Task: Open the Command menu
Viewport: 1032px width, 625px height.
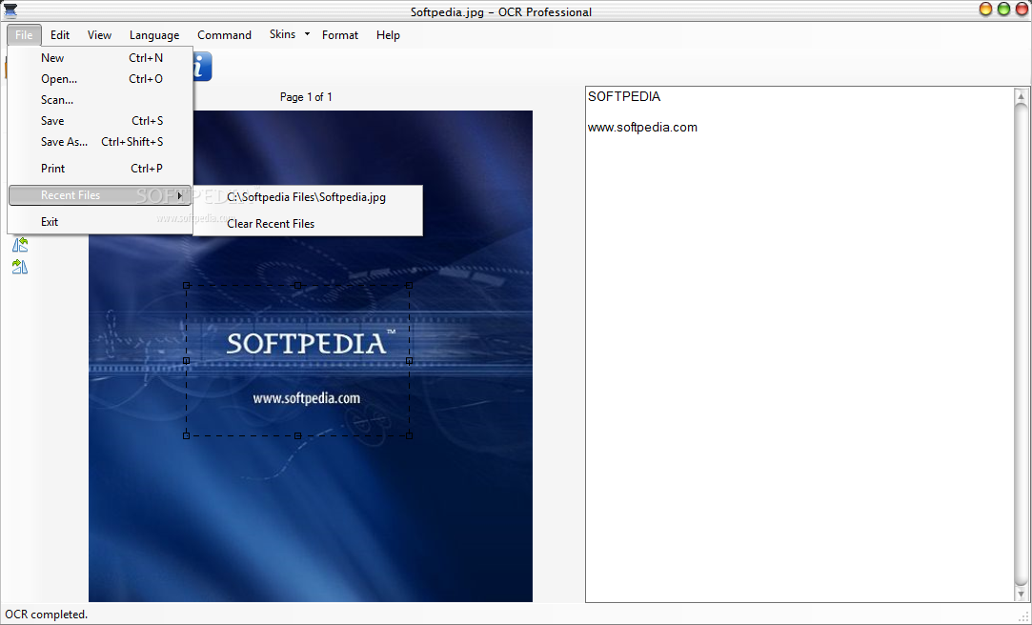Action: point(225,35)
